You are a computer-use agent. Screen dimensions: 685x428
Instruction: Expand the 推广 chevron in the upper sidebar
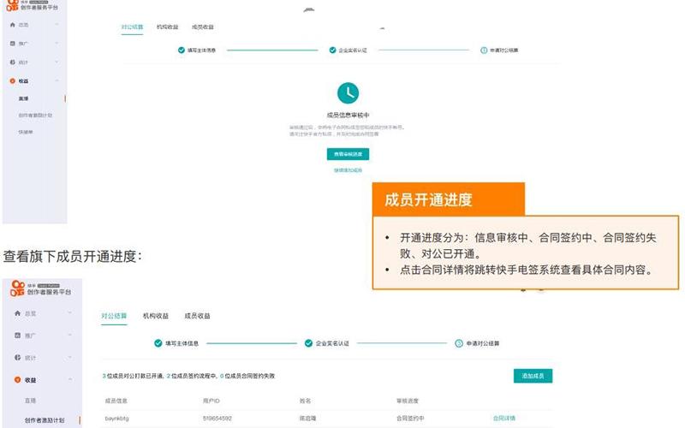(x=57, y=44)
